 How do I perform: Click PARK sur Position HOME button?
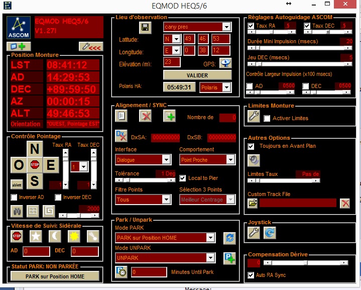click(x=55, y=276)
